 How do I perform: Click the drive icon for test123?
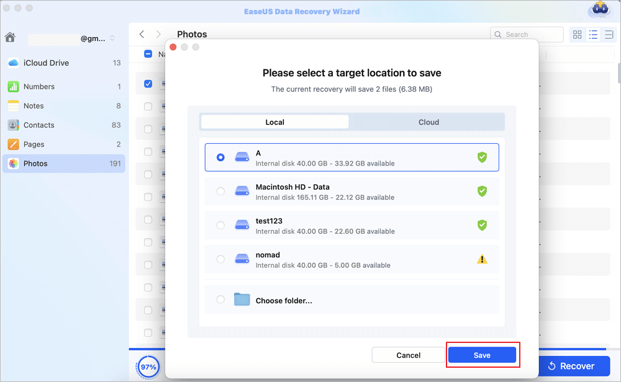coord(242,225)
